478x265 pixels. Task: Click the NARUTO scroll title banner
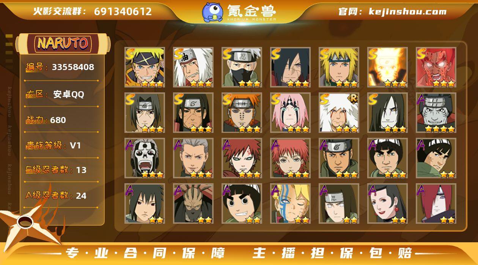pyautogui.click(x=63, y=44)
